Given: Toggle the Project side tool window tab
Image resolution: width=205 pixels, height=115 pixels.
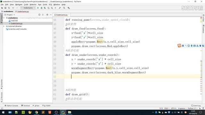Looking at the screenshot, I should (x=1, y=19).
